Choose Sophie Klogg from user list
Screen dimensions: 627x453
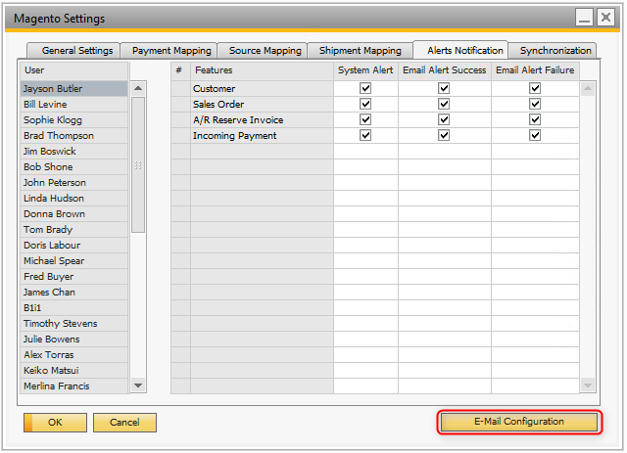click(74, 119)
